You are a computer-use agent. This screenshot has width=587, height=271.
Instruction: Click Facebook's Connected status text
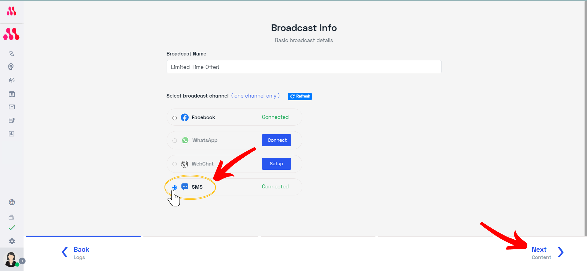(x=275, y=117)
